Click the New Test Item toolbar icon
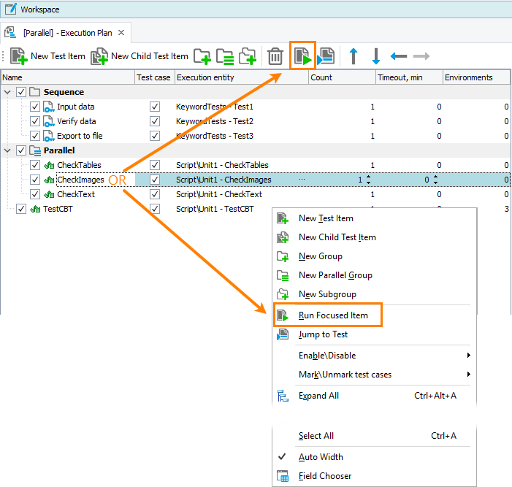 (x=19, y=56)
